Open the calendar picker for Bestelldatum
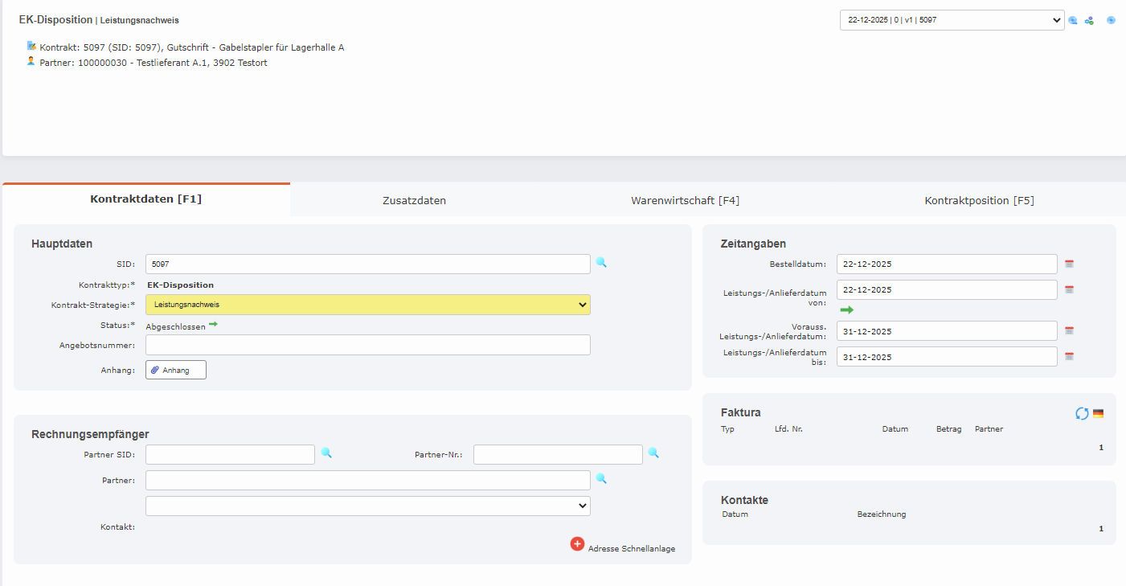The image size is (1126, 586). [1069, 264]
